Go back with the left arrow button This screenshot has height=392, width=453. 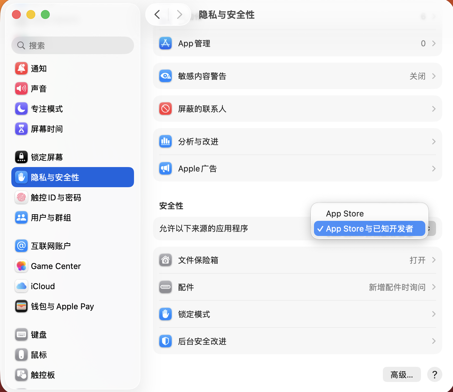click(157, 14)
